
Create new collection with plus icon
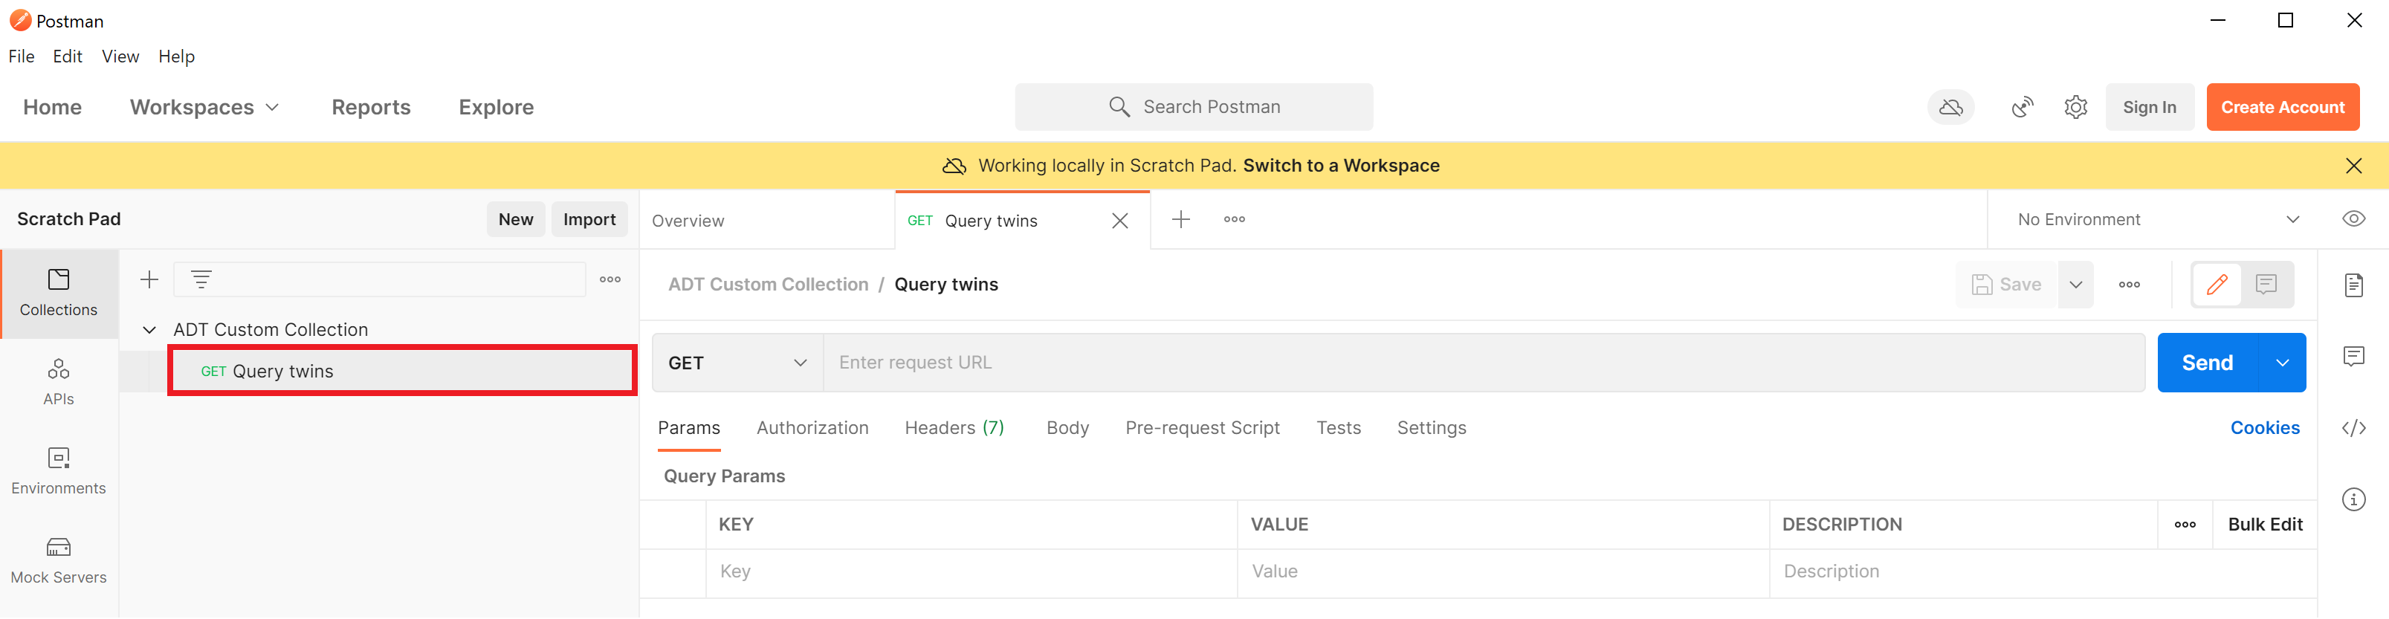(149, 279)
